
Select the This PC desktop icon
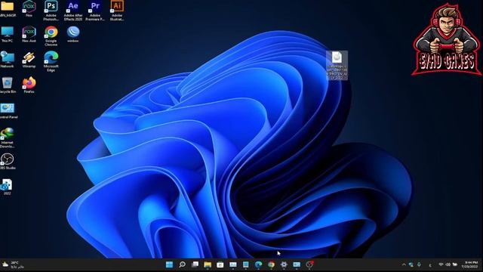click(7, 34)
